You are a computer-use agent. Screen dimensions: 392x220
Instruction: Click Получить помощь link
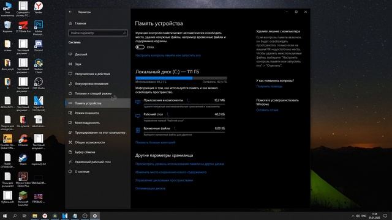tap(269, 86)
